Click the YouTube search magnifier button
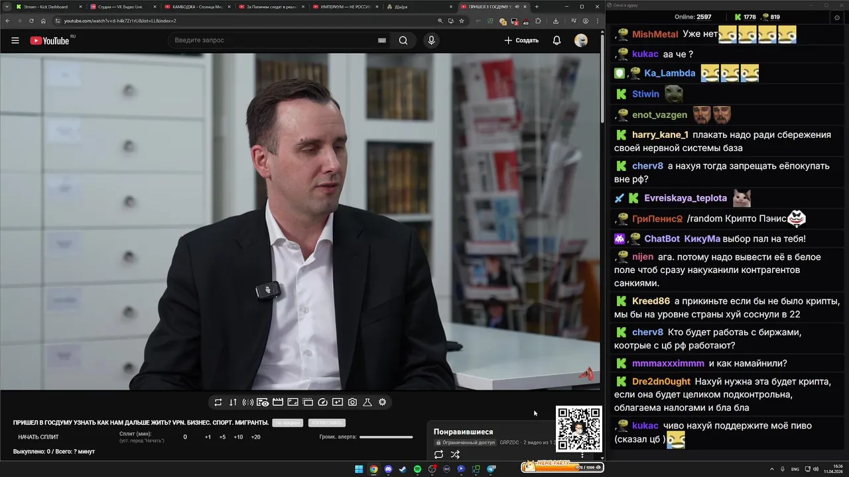Screen dimensions: 849x477 point(403,40)
